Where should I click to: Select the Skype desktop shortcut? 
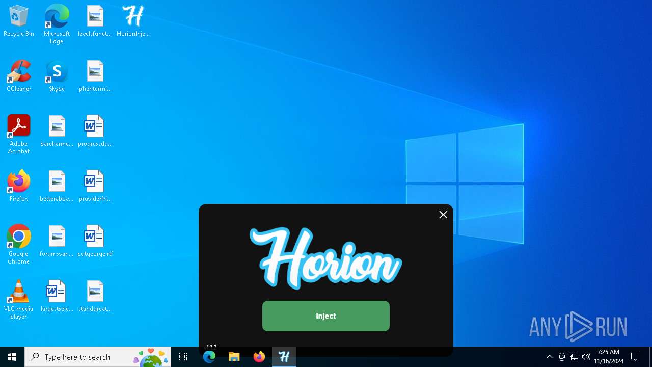tap(57, 76)
